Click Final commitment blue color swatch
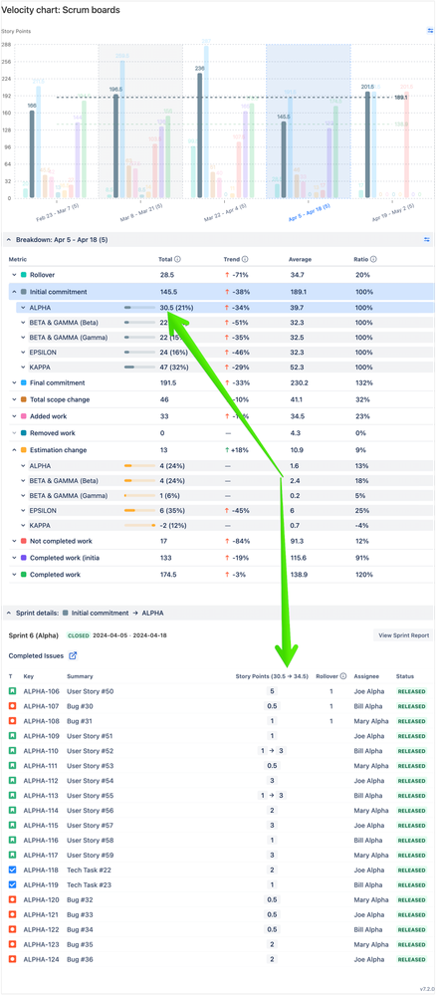The image size is (436, 995). tap(24, 382)
